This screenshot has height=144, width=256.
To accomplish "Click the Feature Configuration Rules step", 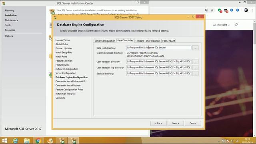I will pyautogui.click(x=69, y=90).
